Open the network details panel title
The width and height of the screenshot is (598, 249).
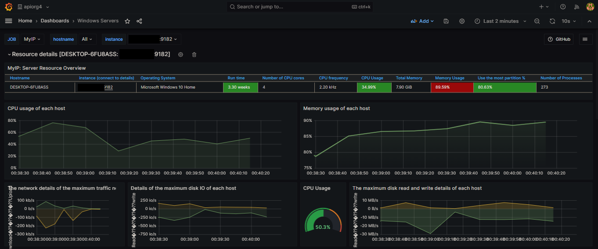point(62,188)
